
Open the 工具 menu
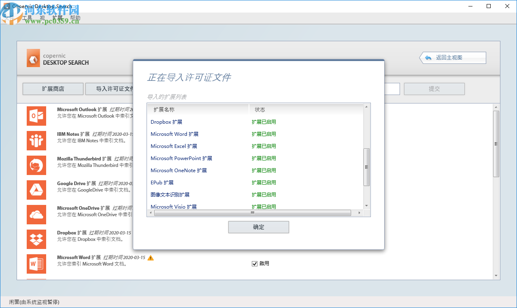(x=28, y=18)
